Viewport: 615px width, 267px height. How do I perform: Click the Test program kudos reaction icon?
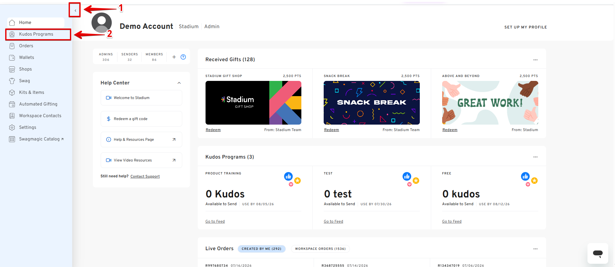411,179
